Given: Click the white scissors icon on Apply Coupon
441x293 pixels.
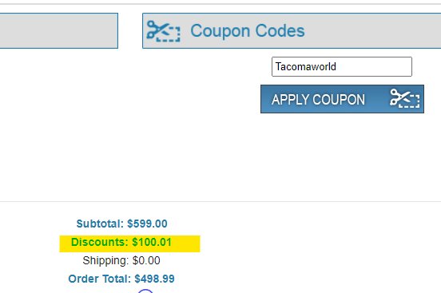Looking at the screenshot, I should coord(404,98).
